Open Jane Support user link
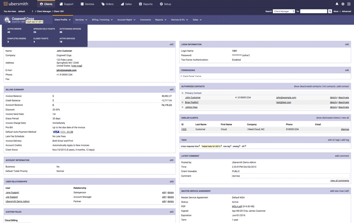This screenshot has height=223, width=354. 12,192
